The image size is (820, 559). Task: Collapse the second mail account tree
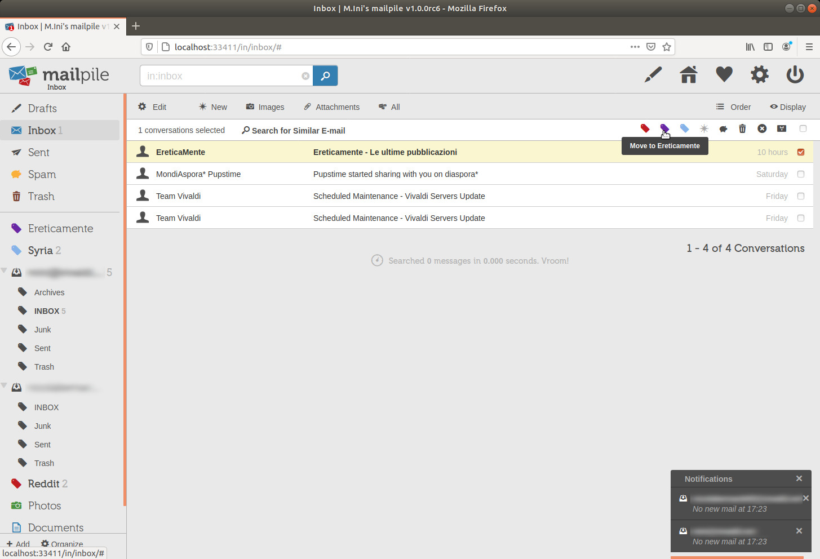click(5, 386)
